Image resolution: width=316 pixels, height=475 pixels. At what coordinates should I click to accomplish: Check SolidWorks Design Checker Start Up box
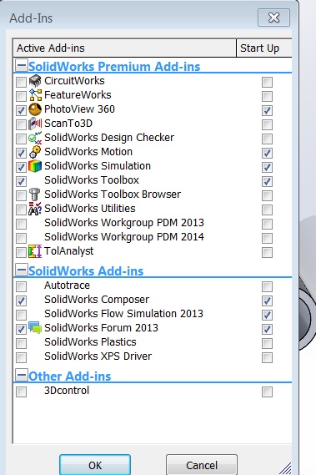[x=267, y=139]
